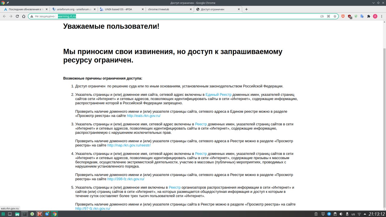Viewport: 386px width, 217px height.
Task: Open the clipboard tray icon
Action: pos(334,214)
